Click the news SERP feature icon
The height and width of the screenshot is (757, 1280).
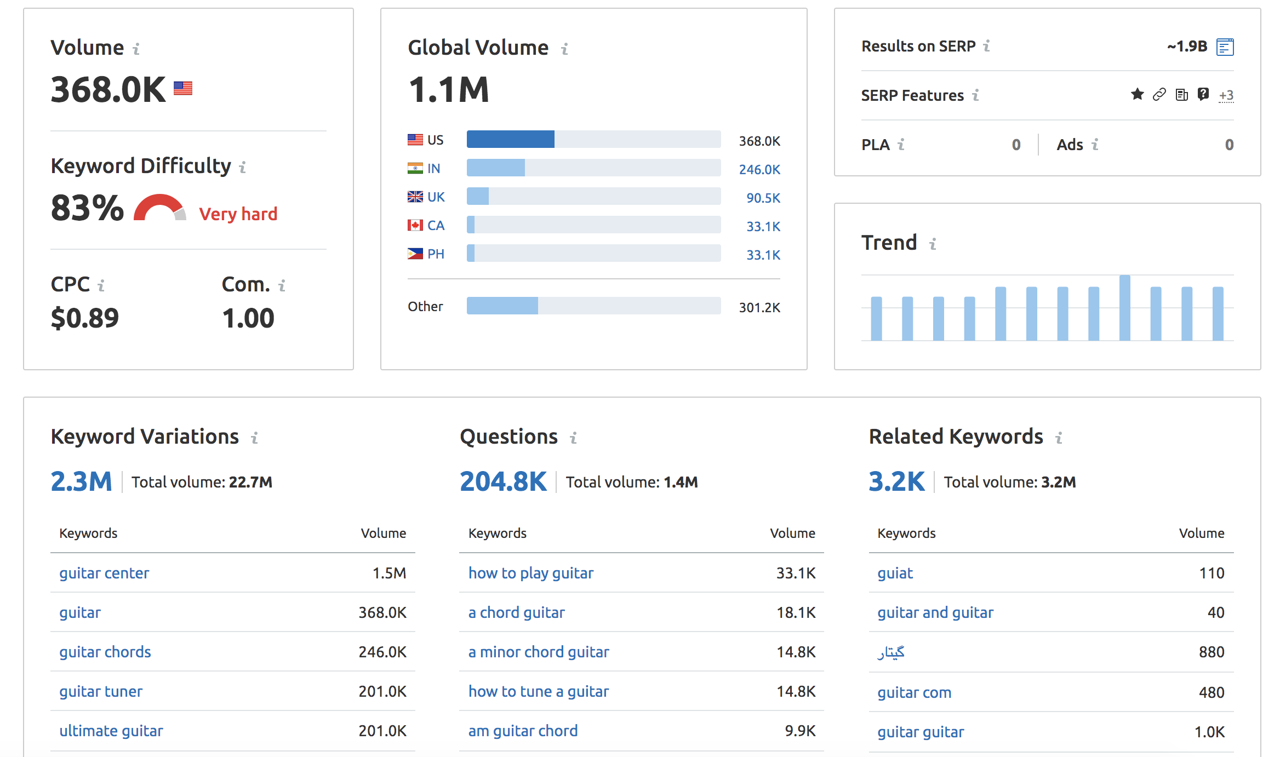tap(1182, 95)
